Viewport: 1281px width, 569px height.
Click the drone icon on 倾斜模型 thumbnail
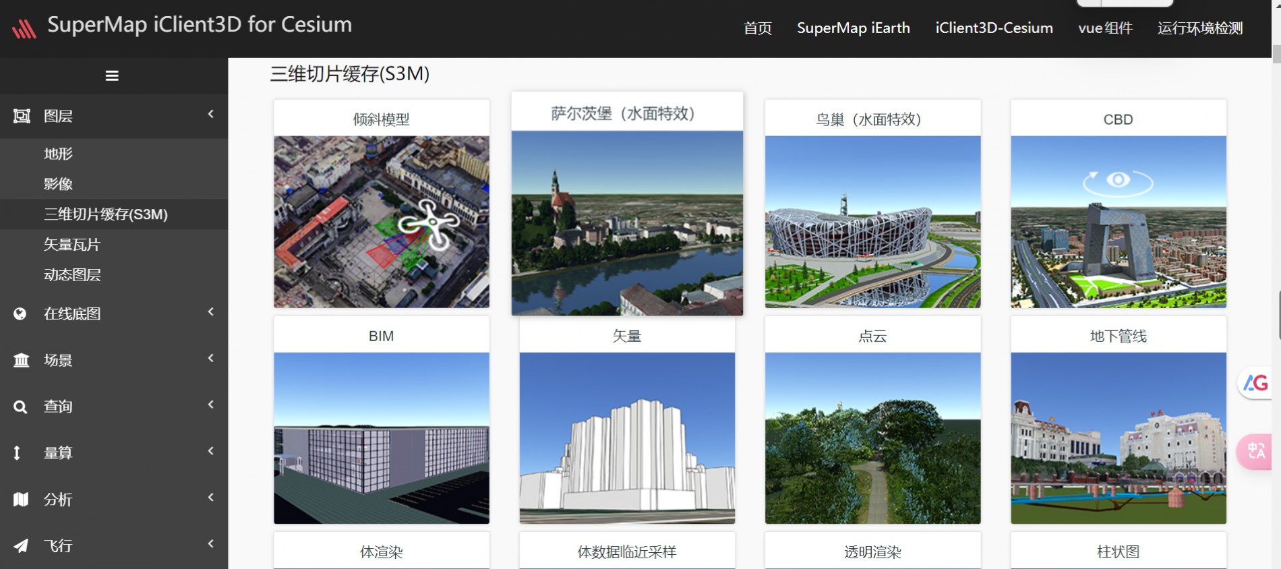428,224
